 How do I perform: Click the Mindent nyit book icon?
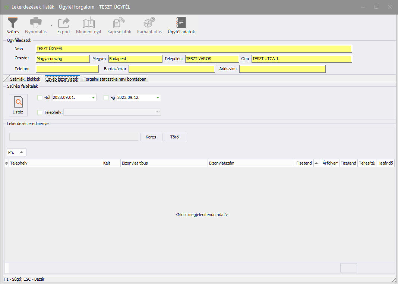[x=89, y=23]
